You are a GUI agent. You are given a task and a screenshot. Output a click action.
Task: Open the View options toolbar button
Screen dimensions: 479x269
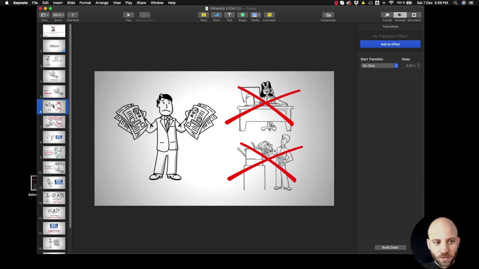pos(44,15)
